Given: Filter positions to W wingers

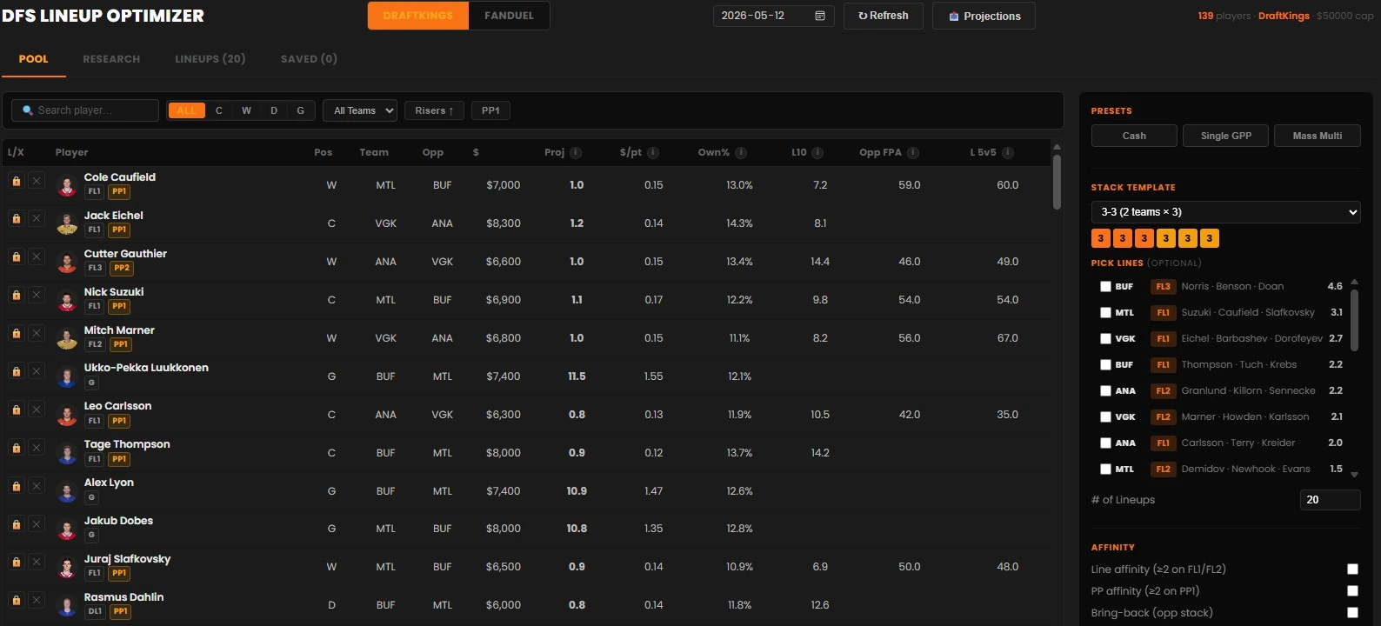Looking at the screenshot, I should [246, 110].
